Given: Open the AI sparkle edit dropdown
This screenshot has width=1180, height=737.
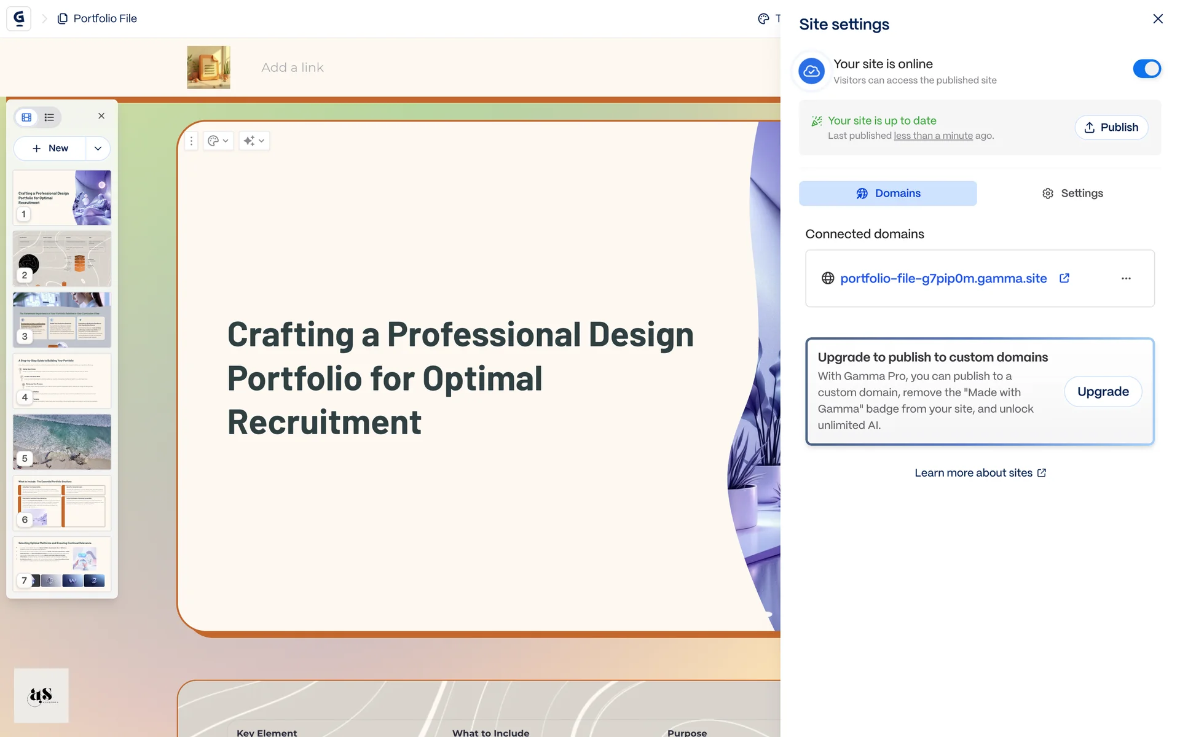Looking at the screenshot, I should [253, 141].
